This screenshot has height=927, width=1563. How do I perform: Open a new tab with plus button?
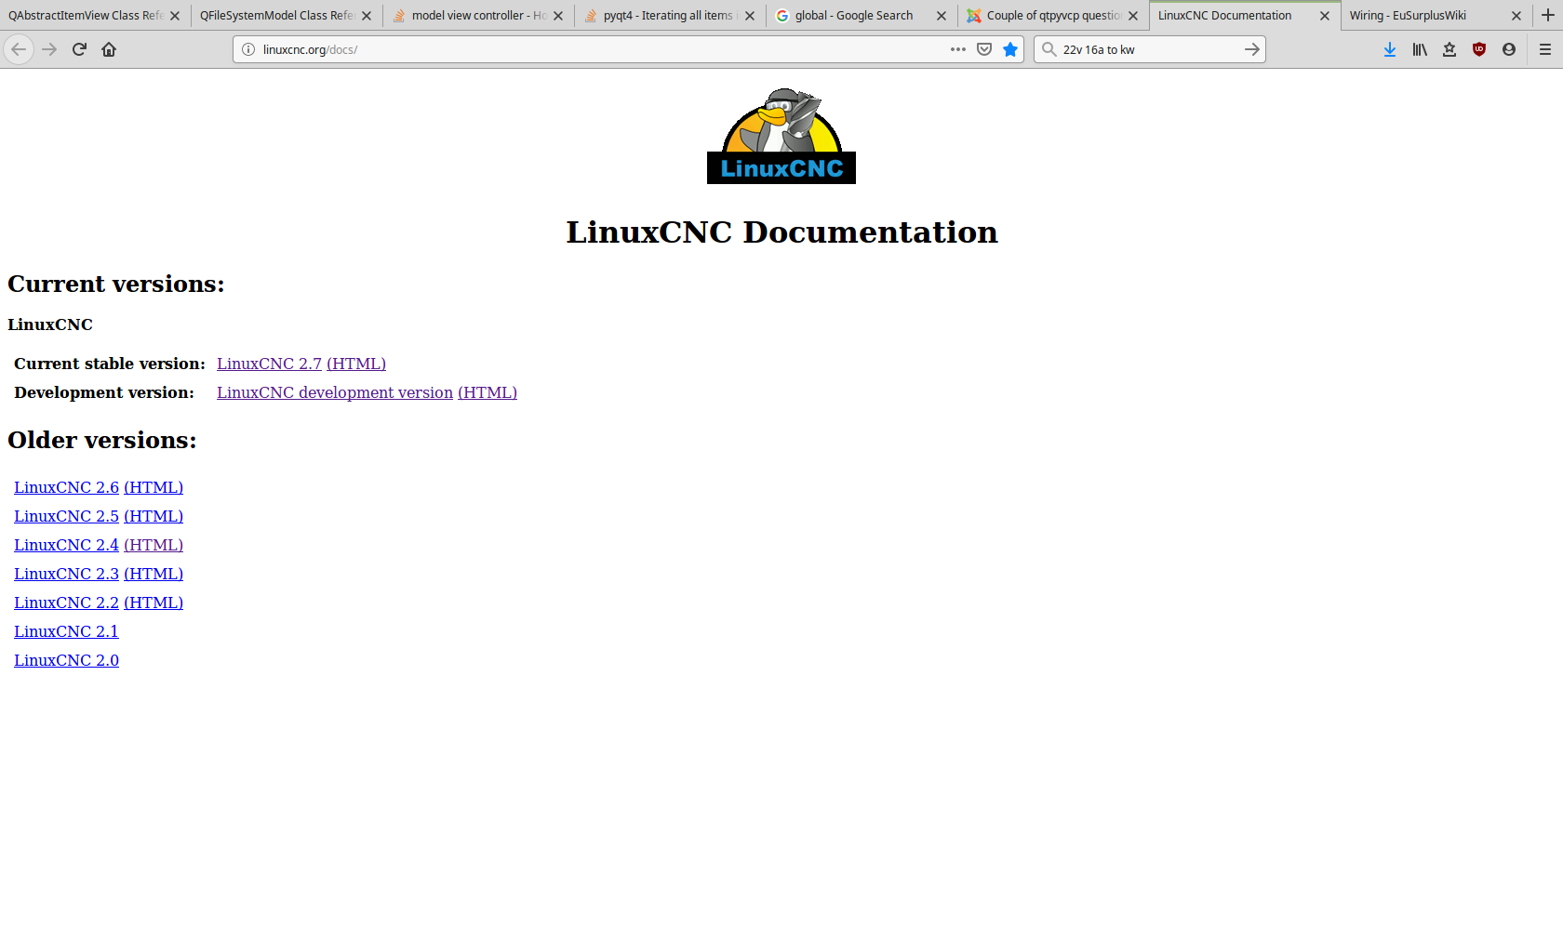(1548, 15)
